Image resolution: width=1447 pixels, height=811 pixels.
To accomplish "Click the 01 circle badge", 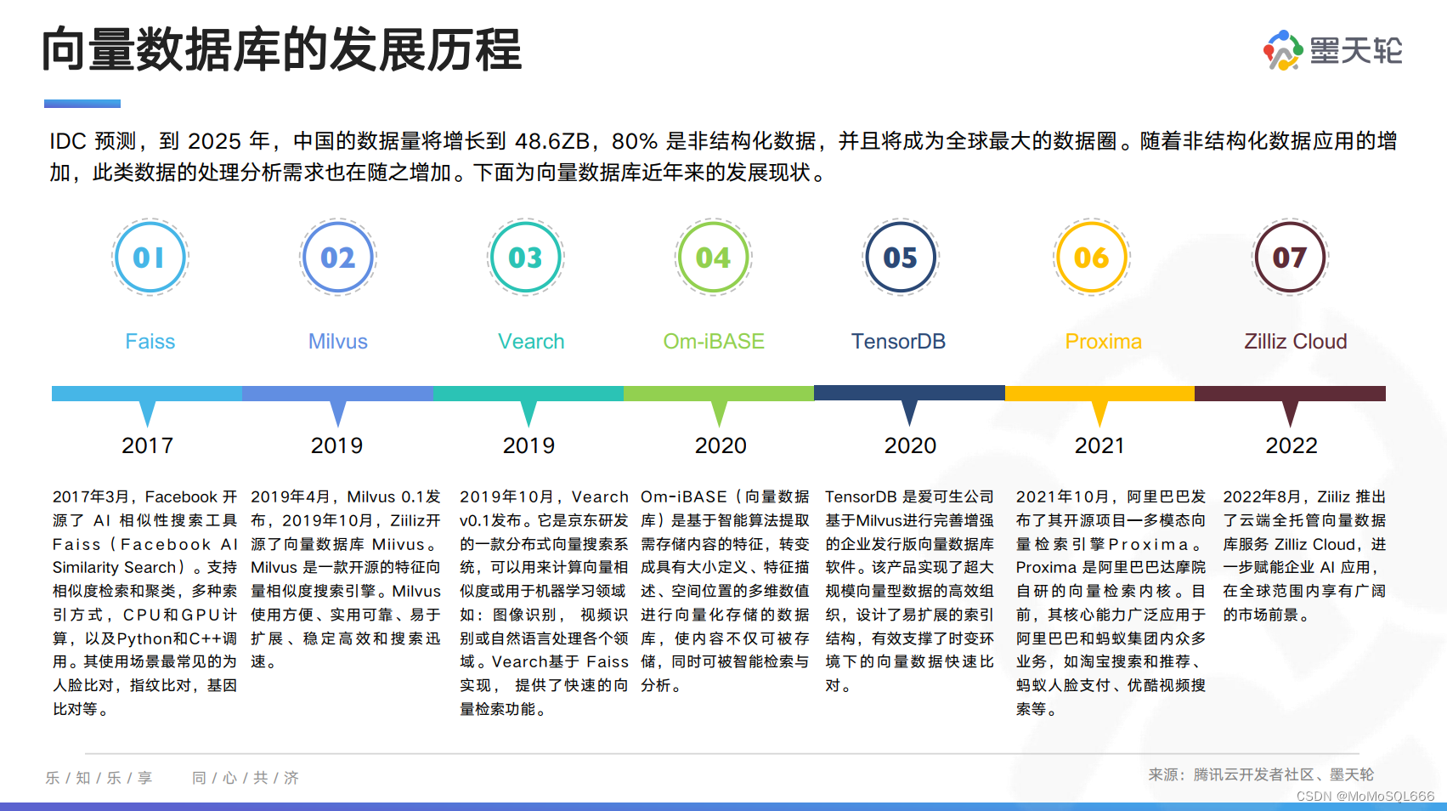I will (x=150, y=257).
